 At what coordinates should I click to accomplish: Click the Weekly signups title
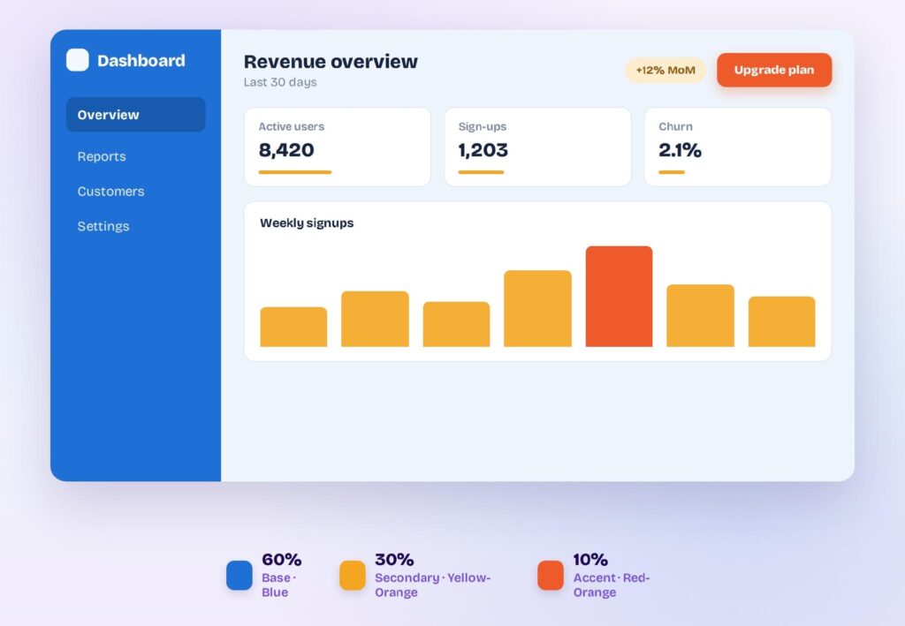(x=307, y=223)
